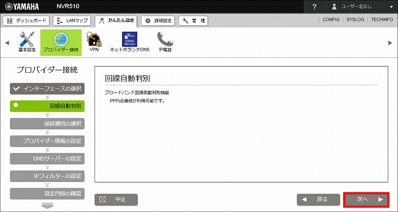Select the IPフィルターの設定 step
Screen dimensions: 398x212
tap(47, 176)
